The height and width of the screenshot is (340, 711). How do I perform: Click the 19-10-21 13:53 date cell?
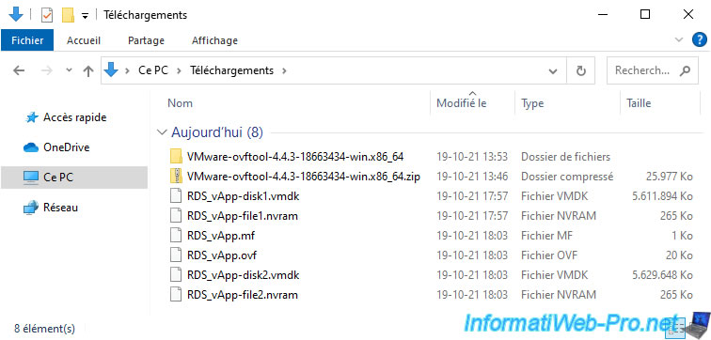coord(472,157)
